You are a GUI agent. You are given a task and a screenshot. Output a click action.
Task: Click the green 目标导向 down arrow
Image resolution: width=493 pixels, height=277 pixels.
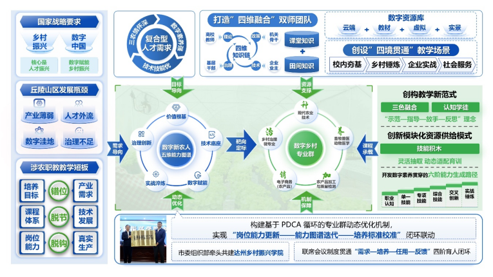(x=175, y=84)
